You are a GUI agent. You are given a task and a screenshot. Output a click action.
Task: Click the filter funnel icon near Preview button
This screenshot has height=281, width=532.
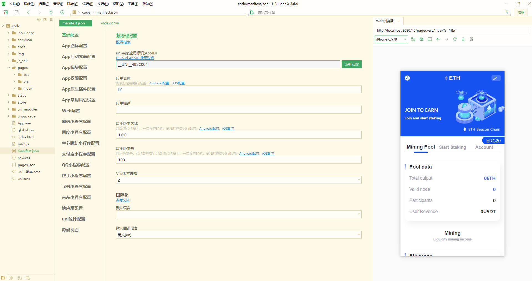click(507, 12)
